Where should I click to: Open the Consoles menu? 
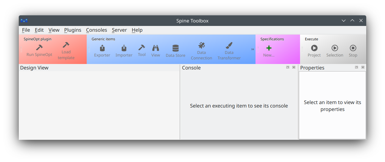tap(97, 30)
